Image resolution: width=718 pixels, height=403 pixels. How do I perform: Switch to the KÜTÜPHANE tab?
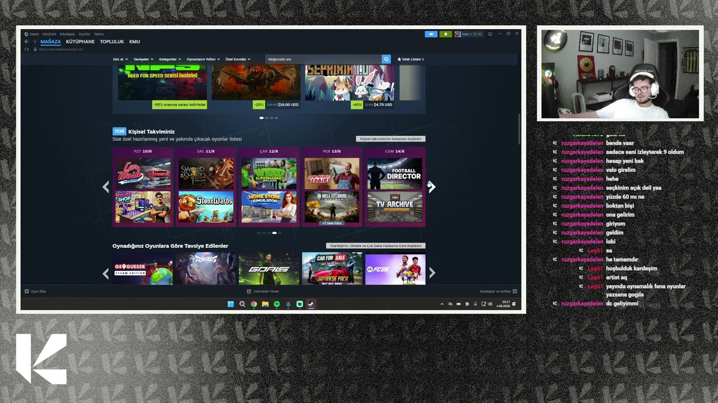click(x=80, y=41)
